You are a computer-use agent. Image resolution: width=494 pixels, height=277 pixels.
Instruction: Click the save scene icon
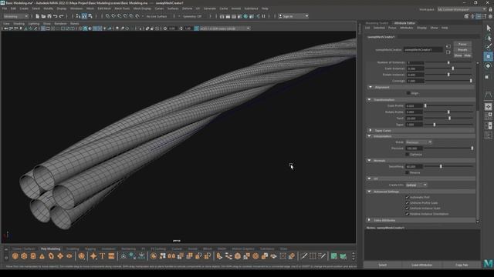click(49, 16)
